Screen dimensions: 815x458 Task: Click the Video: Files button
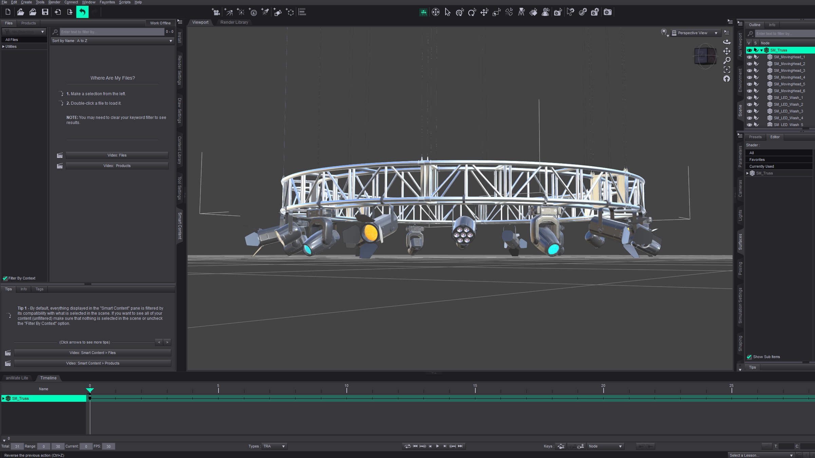(117, 155)
